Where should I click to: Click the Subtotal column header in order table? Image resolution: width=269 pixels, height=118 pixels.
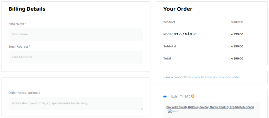point(237,22)
